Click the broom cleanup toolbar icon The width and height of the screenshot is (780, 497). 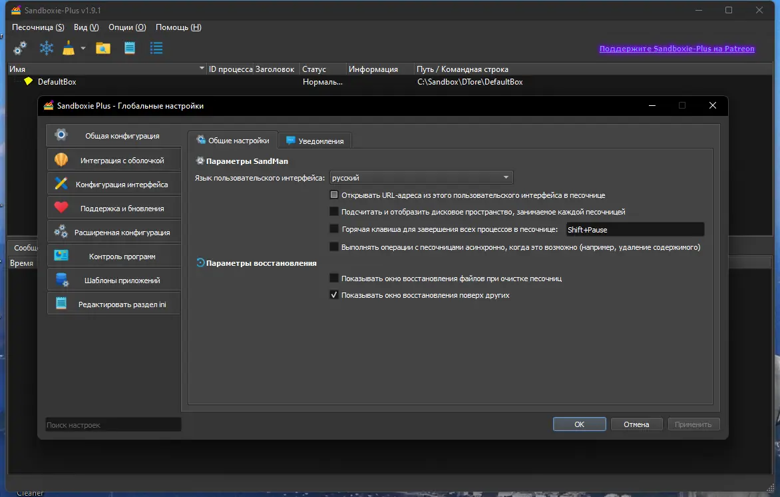(x=69, y=49)
